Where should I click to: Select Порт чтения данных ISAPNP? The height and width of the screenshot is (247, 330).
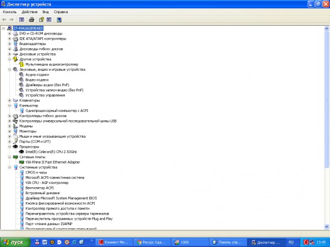point(49,224)
